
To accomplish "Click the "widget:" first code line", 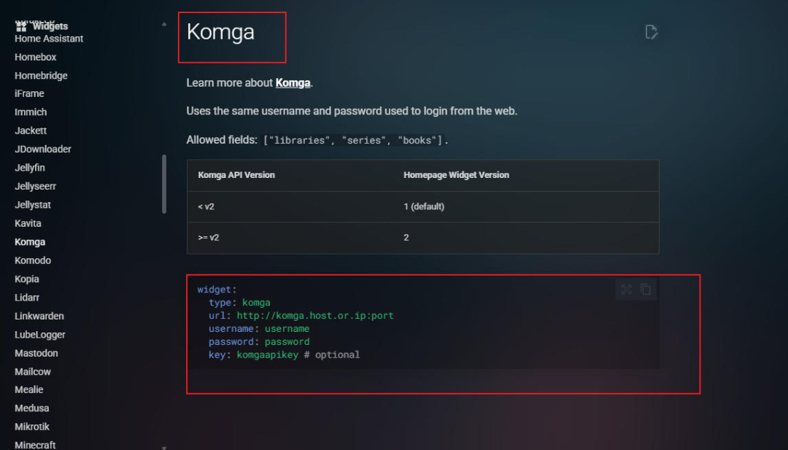I will coord(217,290).
